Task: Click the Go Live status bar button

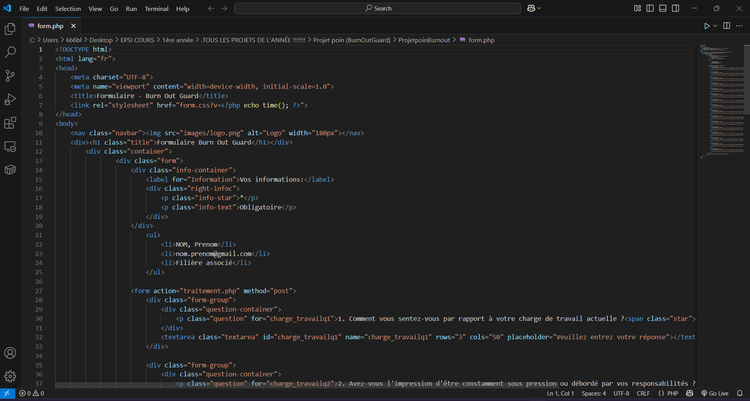Action: [x=715, y=393]
